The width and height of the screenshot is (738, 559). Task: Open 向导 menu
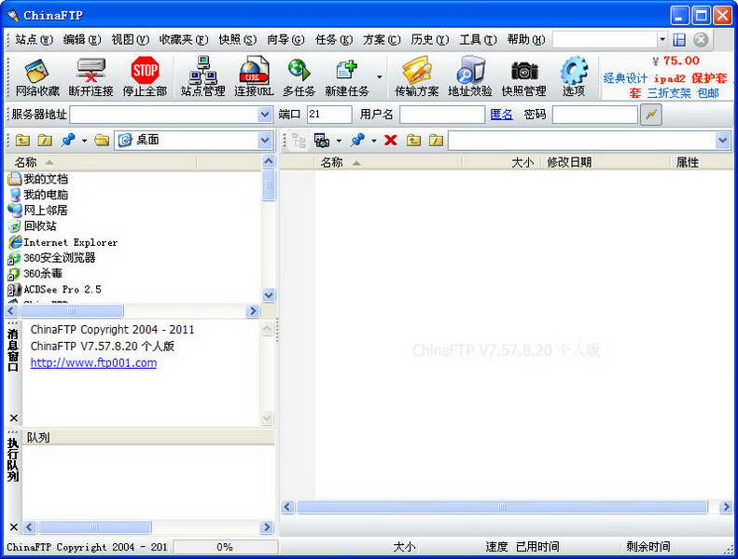(x=285, y=40)
